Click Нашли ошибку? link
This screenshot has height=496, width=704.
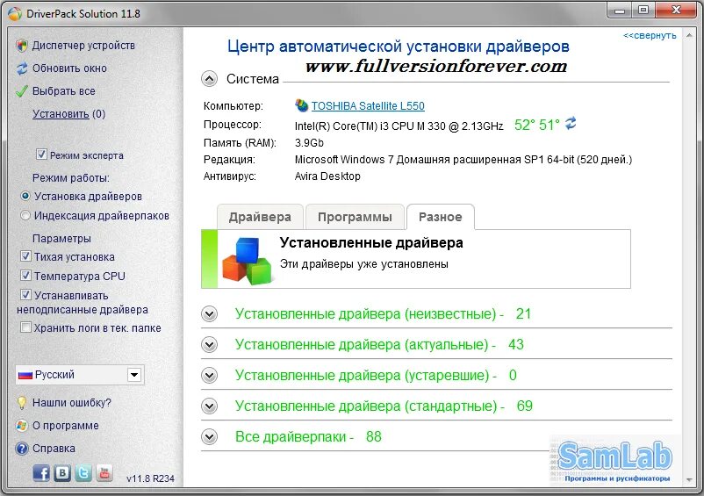(72, 403)
